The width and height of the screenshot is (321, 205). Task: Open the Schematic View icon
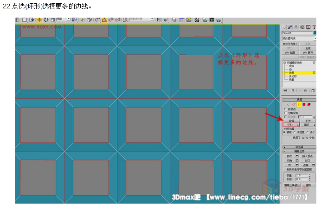pos(188,20)
